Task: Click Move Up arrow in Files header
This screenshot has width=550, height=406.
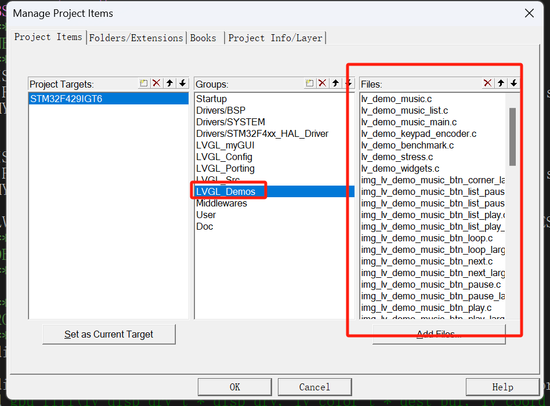Action: point(501,84)
